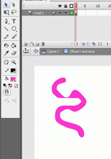111x159 pixels.
Task: Choose the Zoom magnifier tool
Action: click(x=14, y=62)
